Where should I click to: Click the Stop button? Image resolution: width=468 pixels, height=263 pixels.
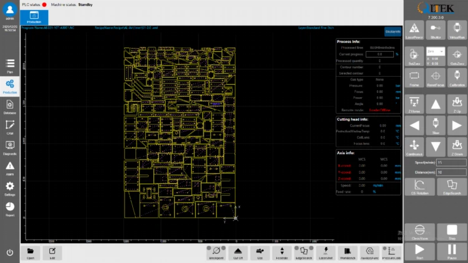(x=452, y=232)
